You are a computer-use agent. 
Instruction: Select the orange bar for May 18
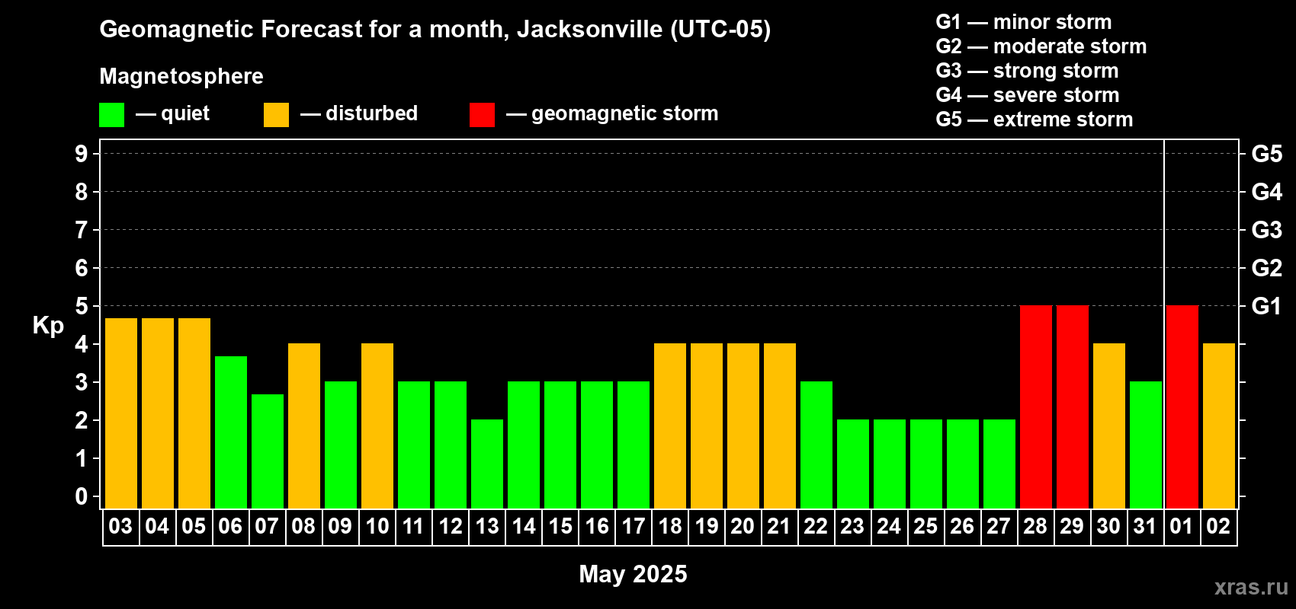[670, 426]
